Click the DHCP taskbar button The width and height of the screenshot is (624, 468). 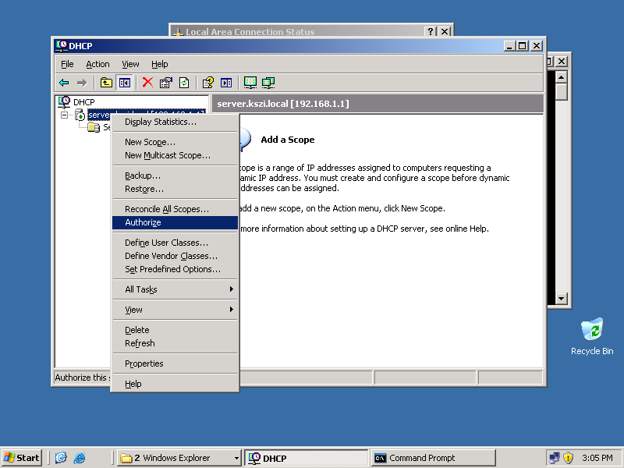tap(307, 458)
